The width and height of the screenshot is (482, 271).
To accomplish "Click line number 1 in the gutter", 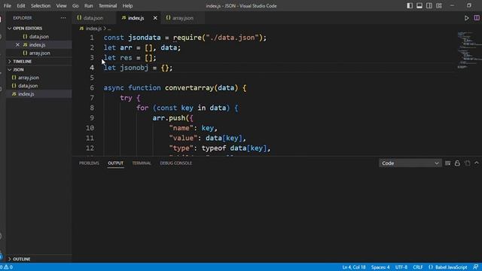I will click(92, 38).
